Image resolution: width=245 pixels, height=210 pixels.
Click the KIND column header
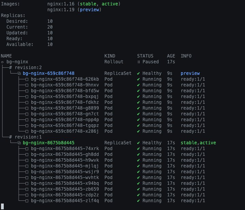[x=110, y=56]
